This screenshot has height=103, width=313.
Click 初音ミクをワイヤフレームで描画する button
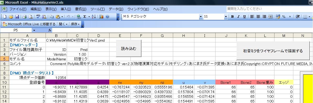coord(273,51)
